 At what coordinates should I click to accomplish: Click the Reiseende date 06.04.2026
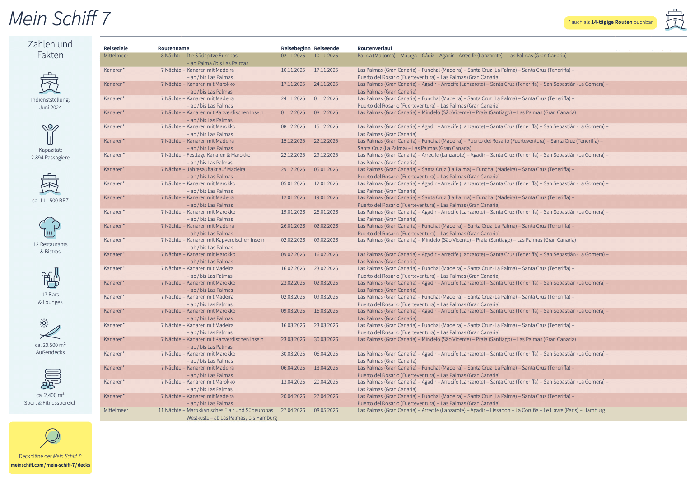coord(326,354)
